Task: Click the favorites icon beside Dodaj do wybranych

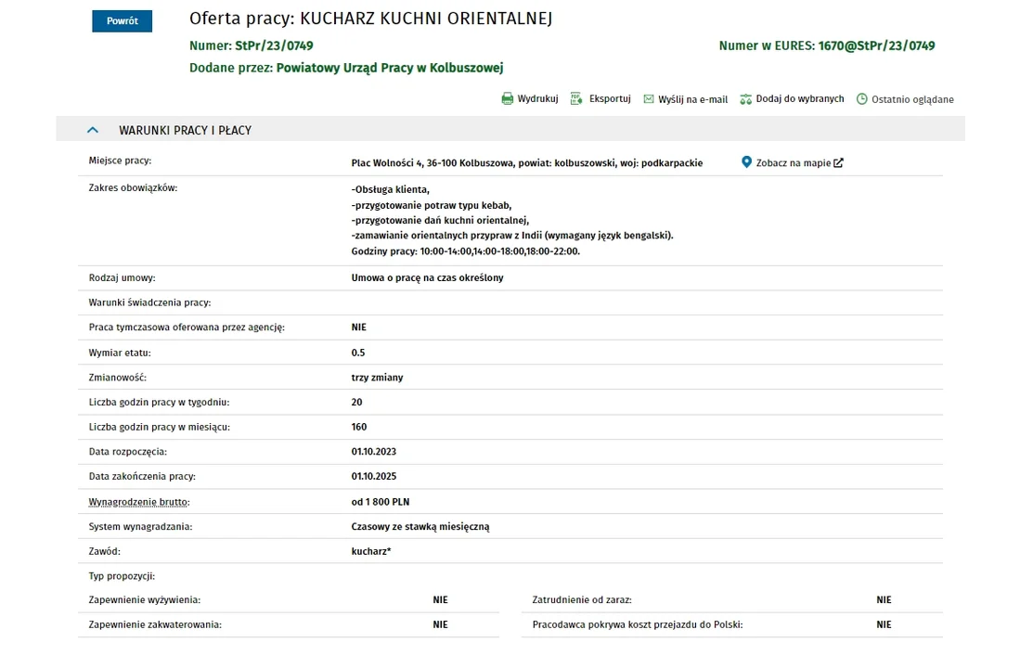Action: [x=746, y=99]
